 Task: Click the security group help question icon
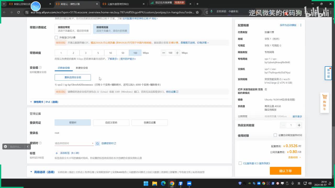click(40, 68)
